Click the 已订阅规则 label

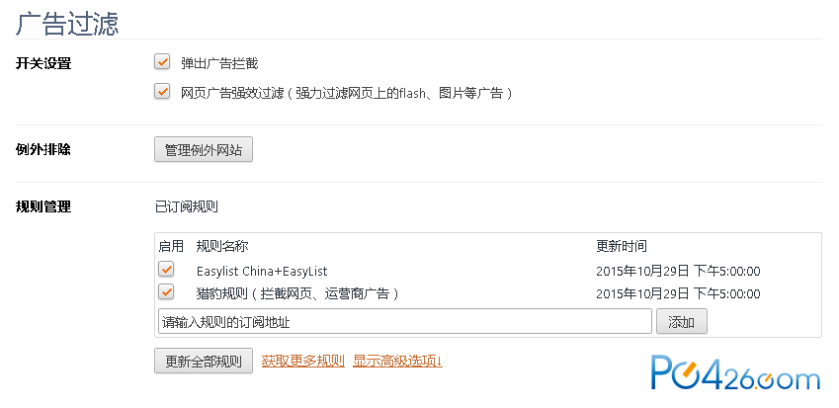[186, 206]
